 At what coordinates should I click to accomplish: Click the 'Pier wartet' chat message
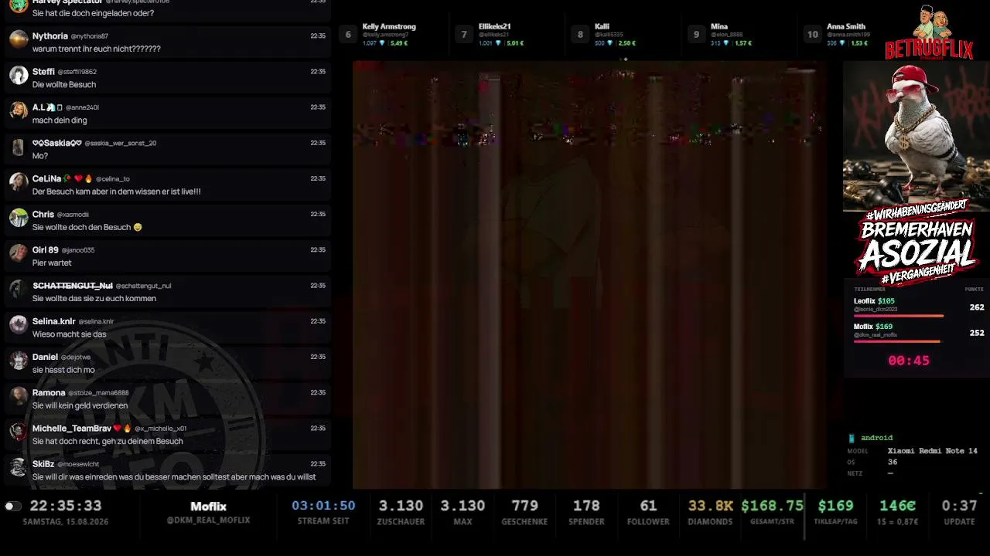click(52, 263)
